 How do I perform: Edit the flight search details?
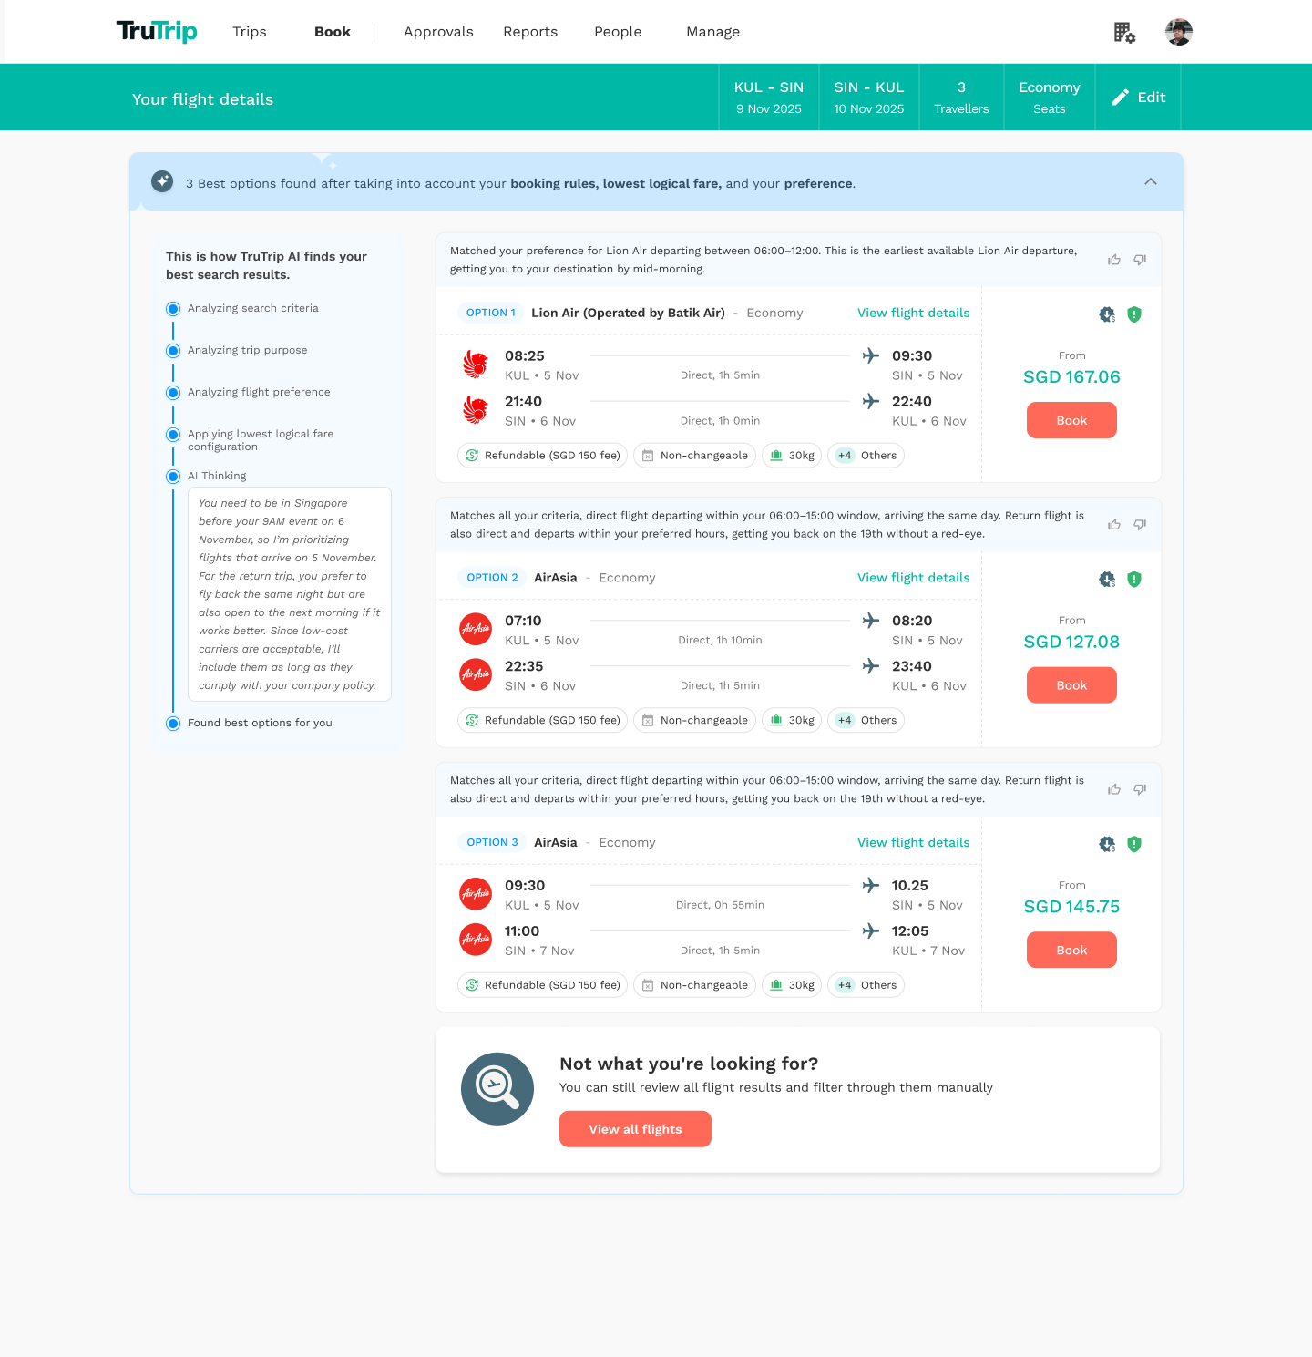pos(1138,98)
